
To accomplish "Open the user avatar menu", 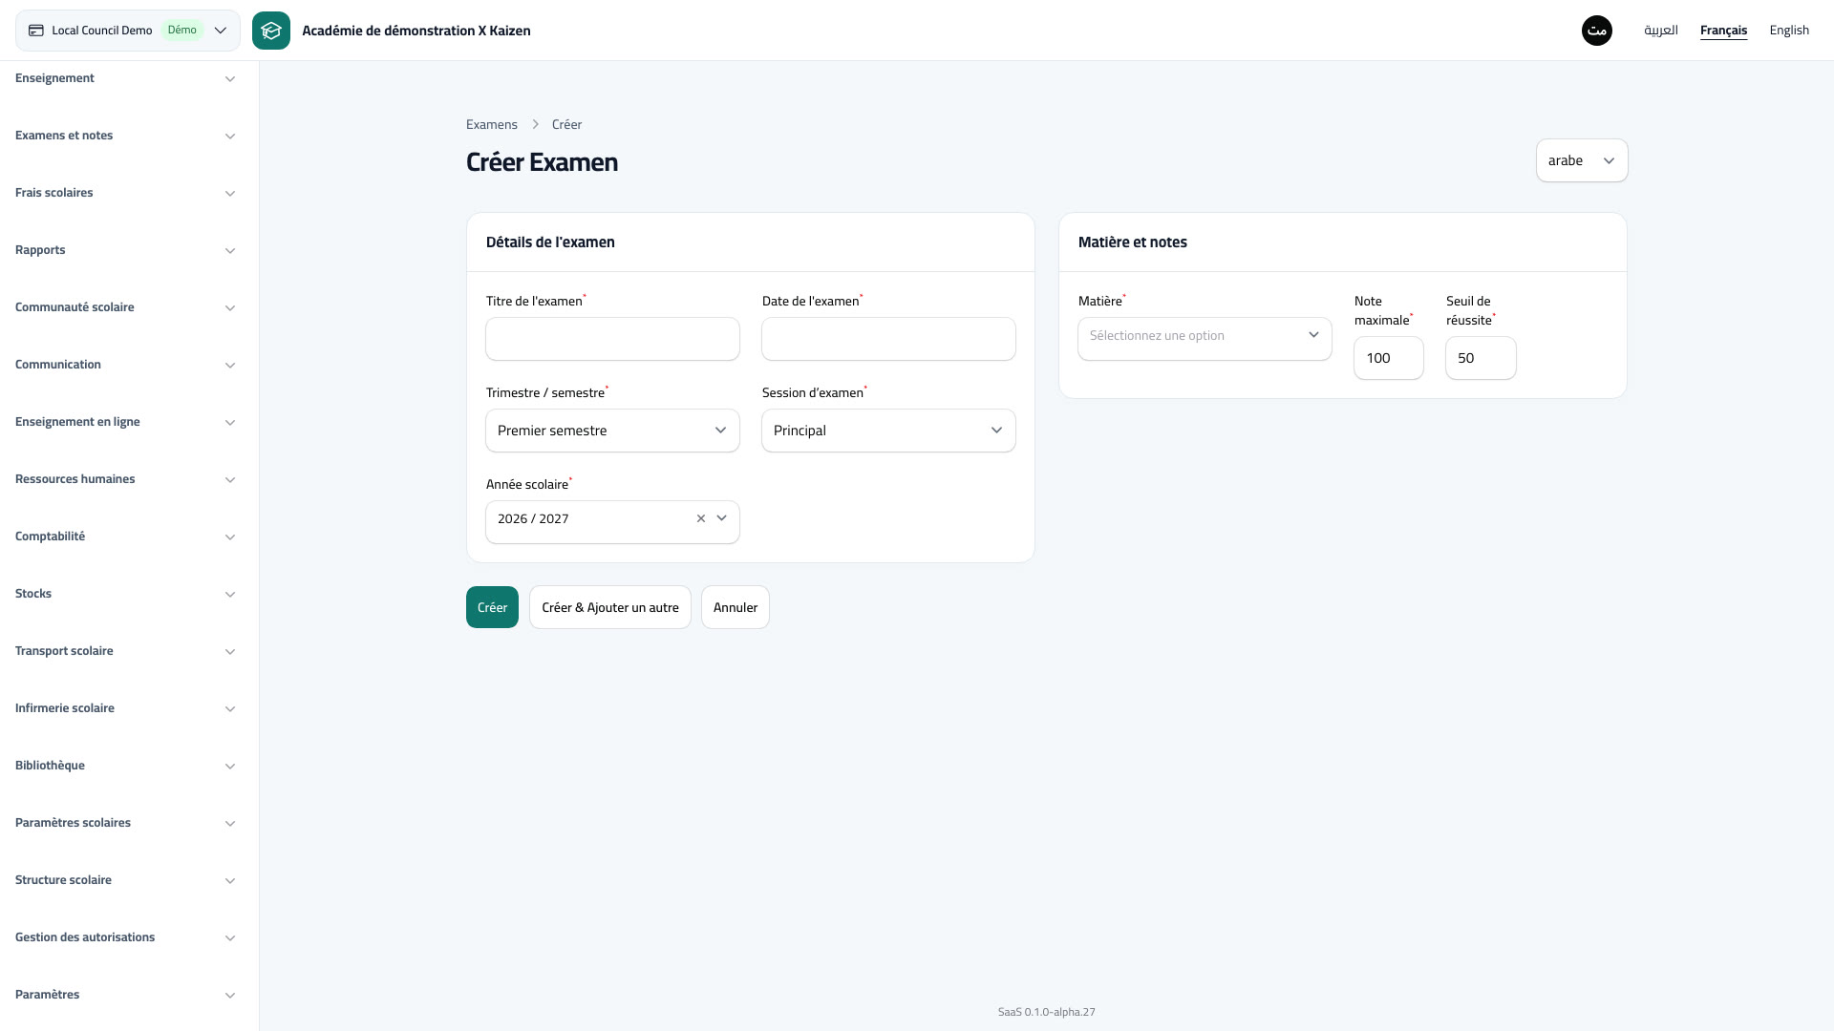I will [1597, 31].
